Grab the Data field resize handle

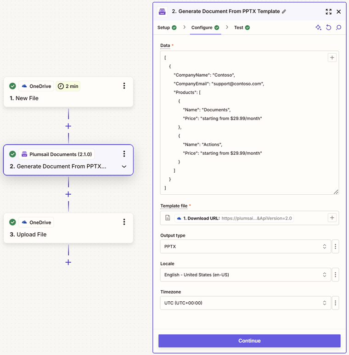336,192
